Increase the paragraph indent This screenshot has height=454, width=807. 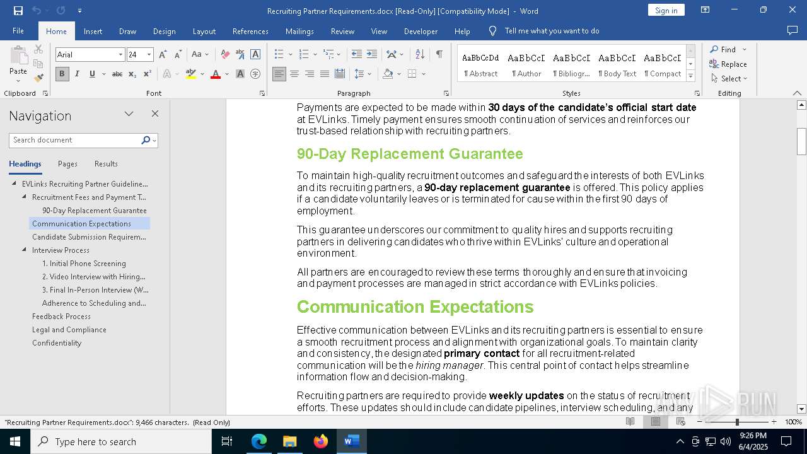[x=372, y=55]
